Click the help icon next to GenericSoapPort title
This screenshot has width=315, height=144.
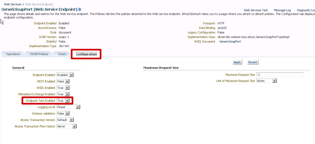coord(80,10)
